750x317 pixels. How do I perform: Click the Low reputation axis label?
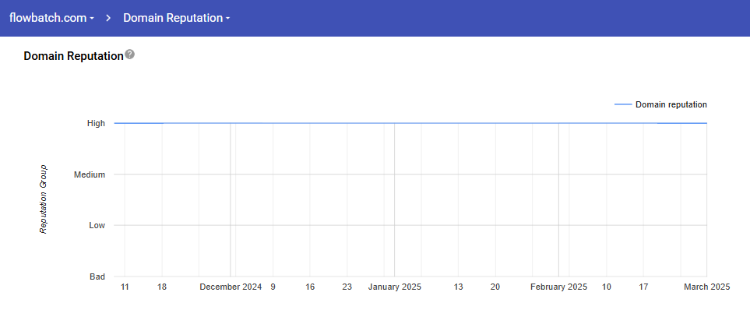[x=97, y=225]
